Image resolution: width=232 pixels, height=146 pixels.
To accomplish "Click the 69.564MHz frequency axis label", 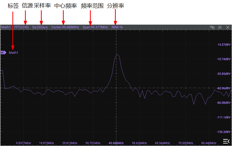I will point(162,143).
